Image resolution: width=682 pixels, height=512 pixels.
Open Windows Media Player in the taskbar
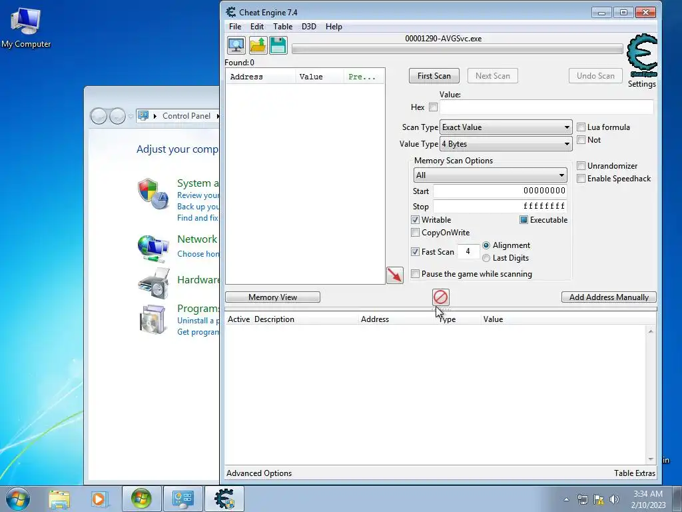coord(99,499)
